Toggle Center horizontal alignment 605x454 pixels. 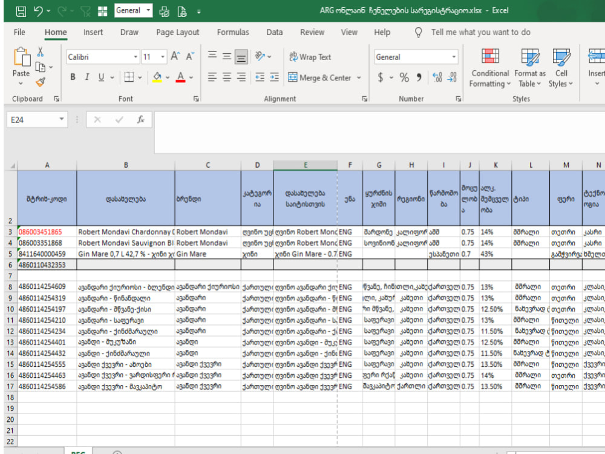tap(227, 77)
